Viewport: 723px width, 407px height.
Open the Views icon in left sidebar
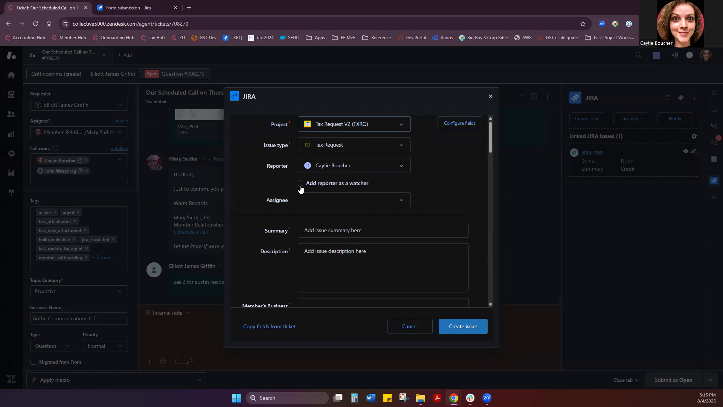(x=11, y=95)
